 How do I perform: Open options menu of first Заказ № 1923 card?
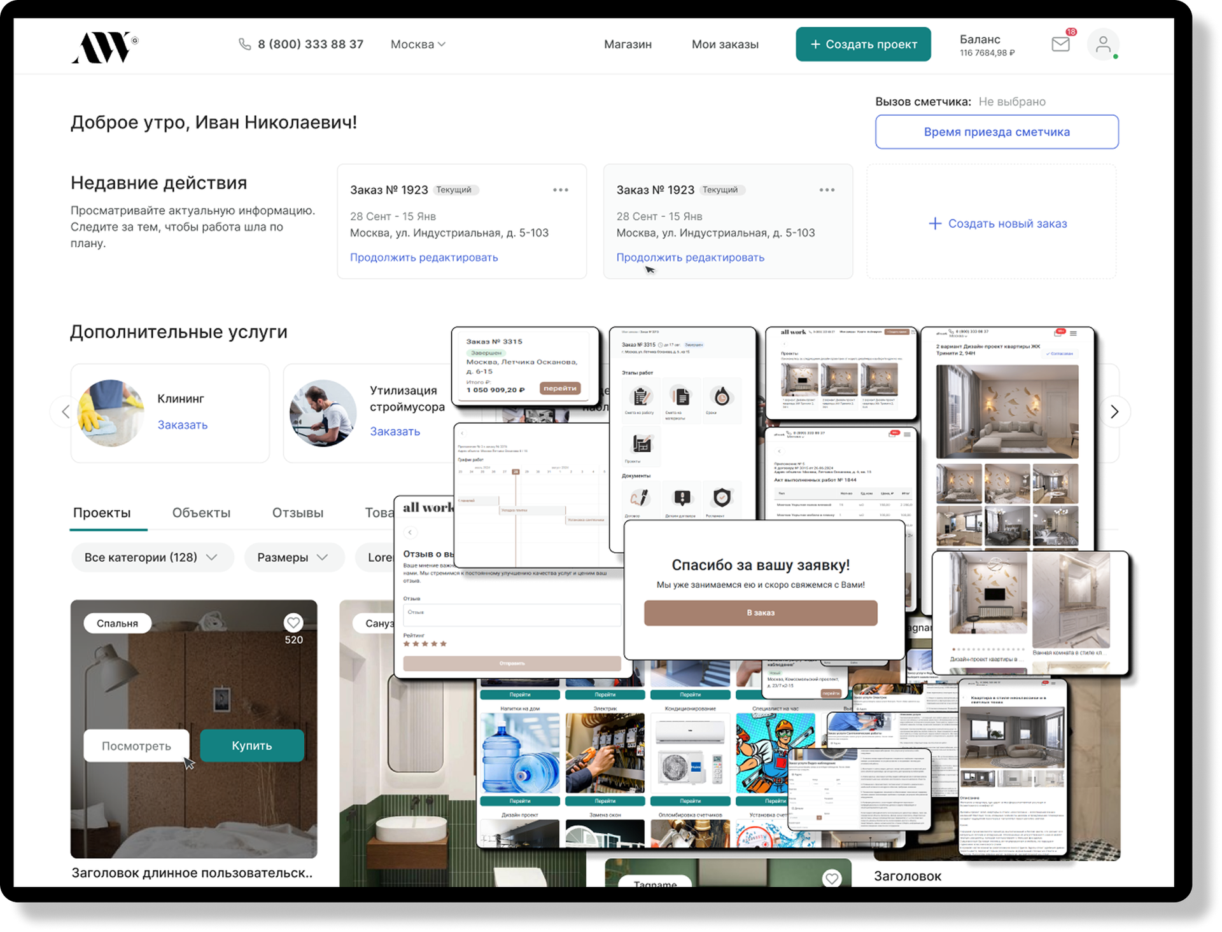point(561,190)
